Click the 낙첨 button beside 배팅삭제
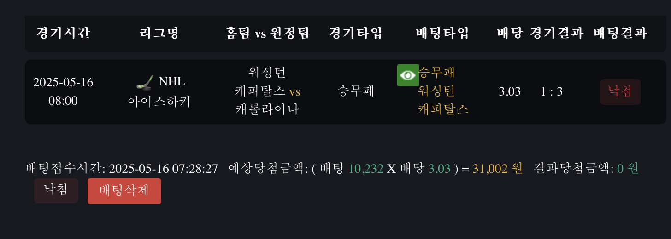Image resolution: width=671 pixels, height=239 pixels. coord(56,190)
